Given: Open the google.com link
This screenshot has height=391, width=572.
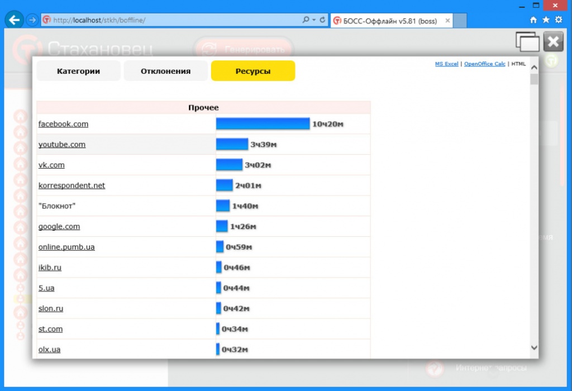Looking at the screenshot, I should point(59,227).
